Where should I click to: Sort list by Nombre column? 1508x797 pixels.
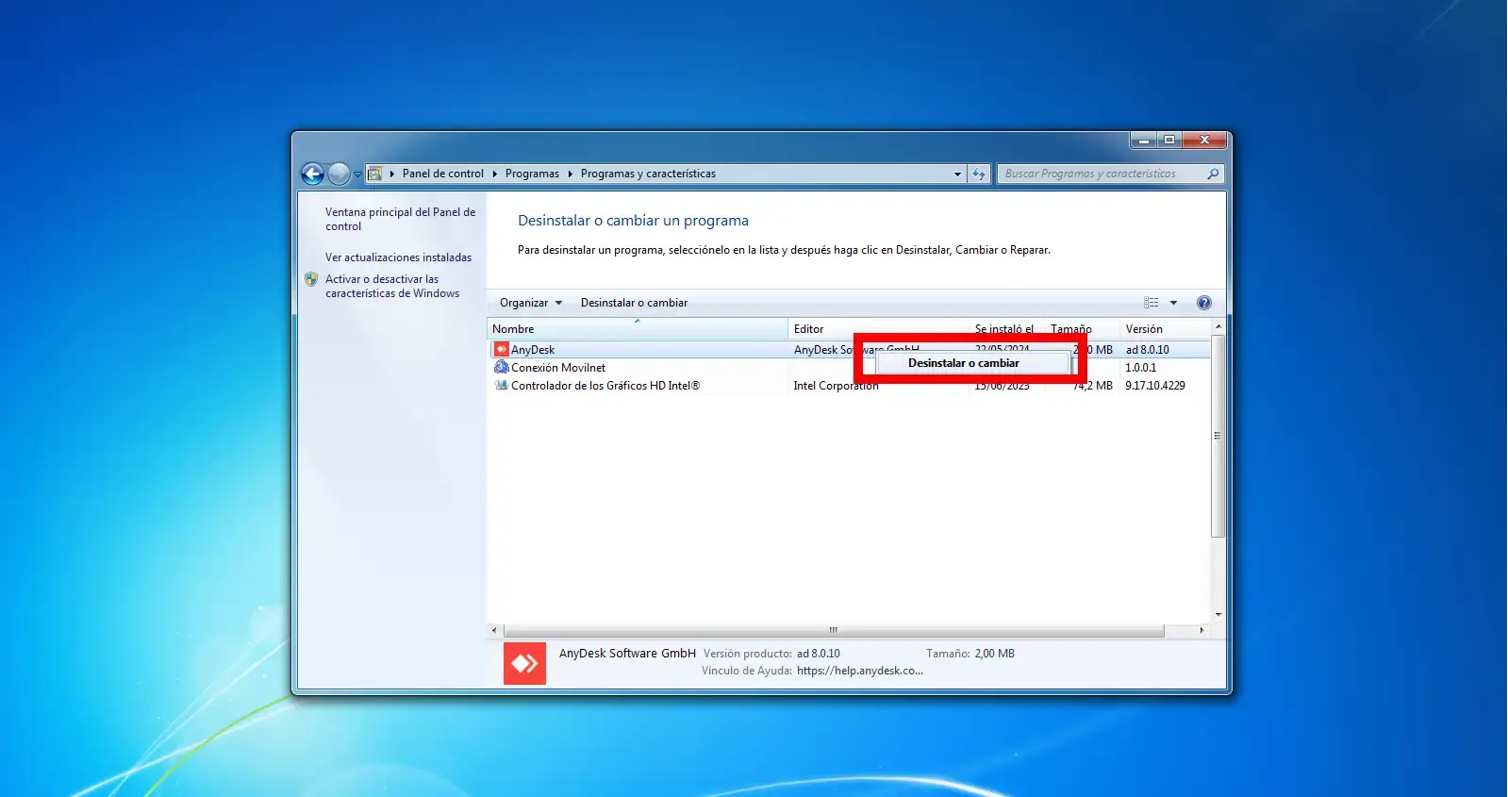click(637, 329)
